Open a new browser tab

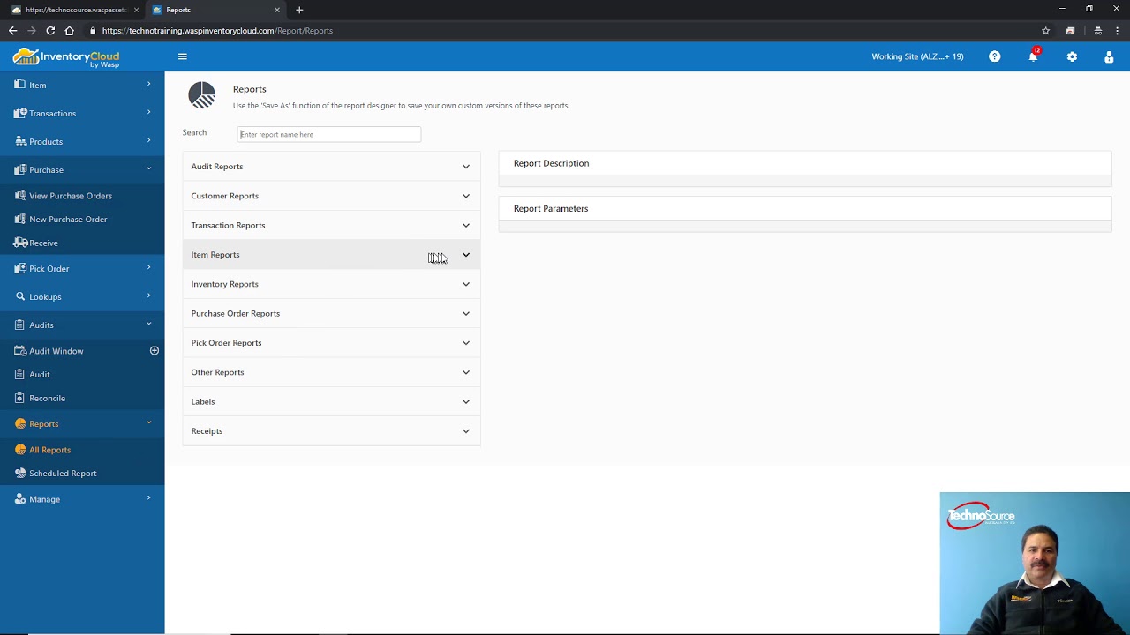coord(299,10)
